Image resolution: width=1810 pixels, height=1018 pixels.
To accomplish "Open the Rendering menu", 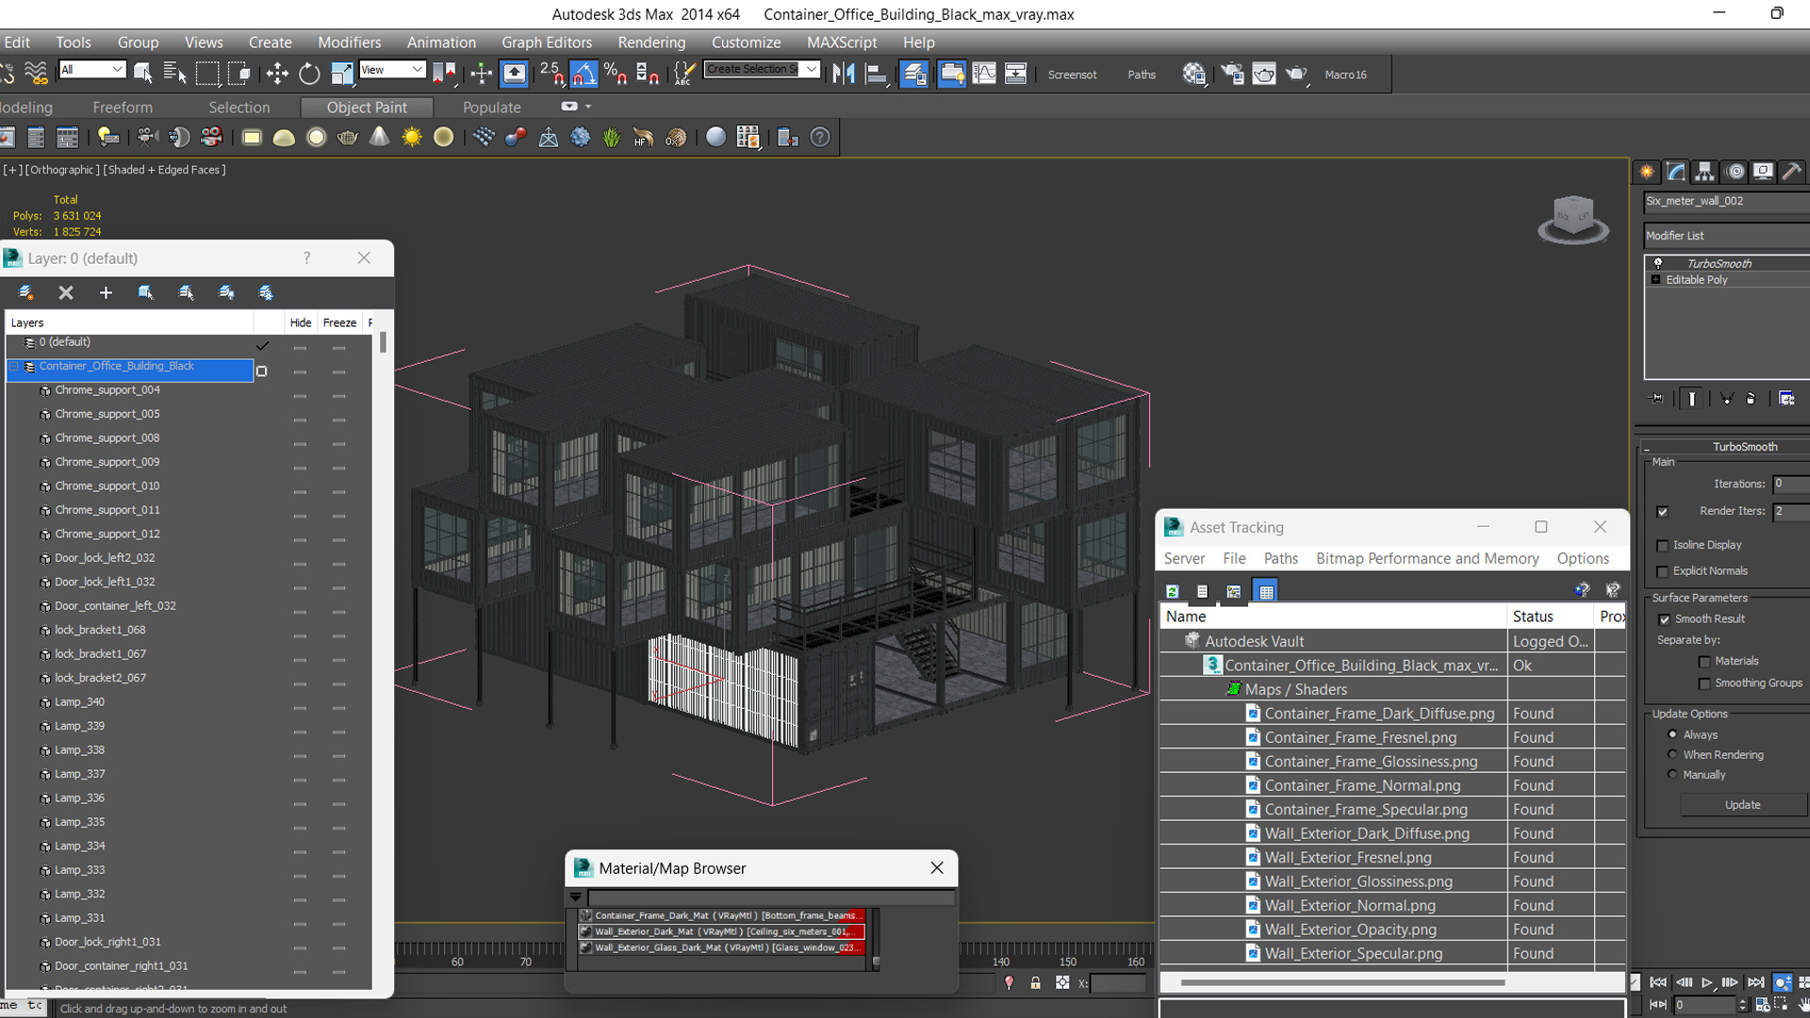I will 651,42.
